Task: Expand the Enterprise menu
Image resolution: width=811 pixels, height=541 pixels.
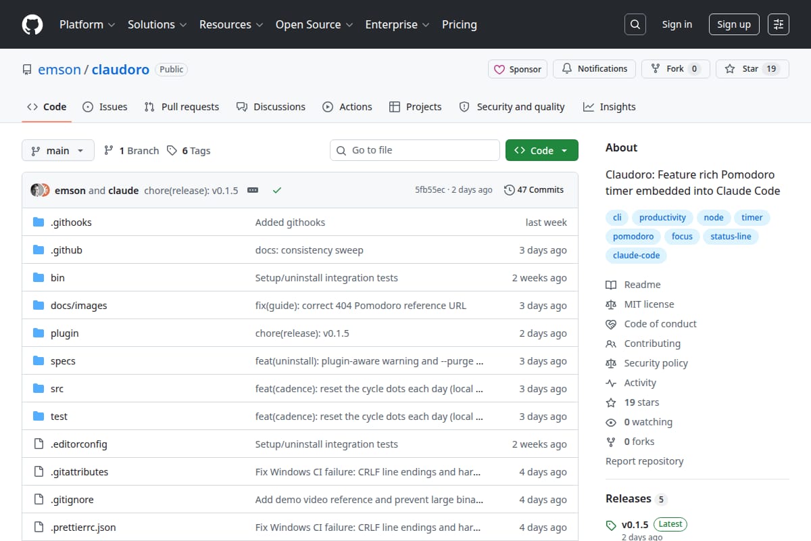Action: tap(397, 24)
